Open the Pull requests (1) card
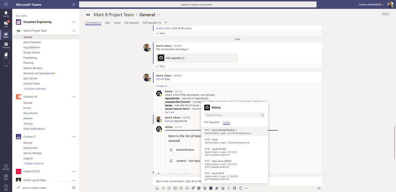This screenshot has height=192, width=396. (197, 58)
